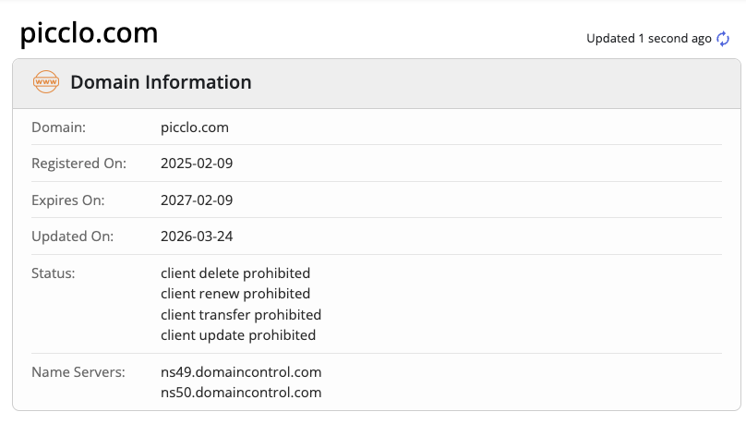Click the client transfer prohibited status

(x=241, y=315)
